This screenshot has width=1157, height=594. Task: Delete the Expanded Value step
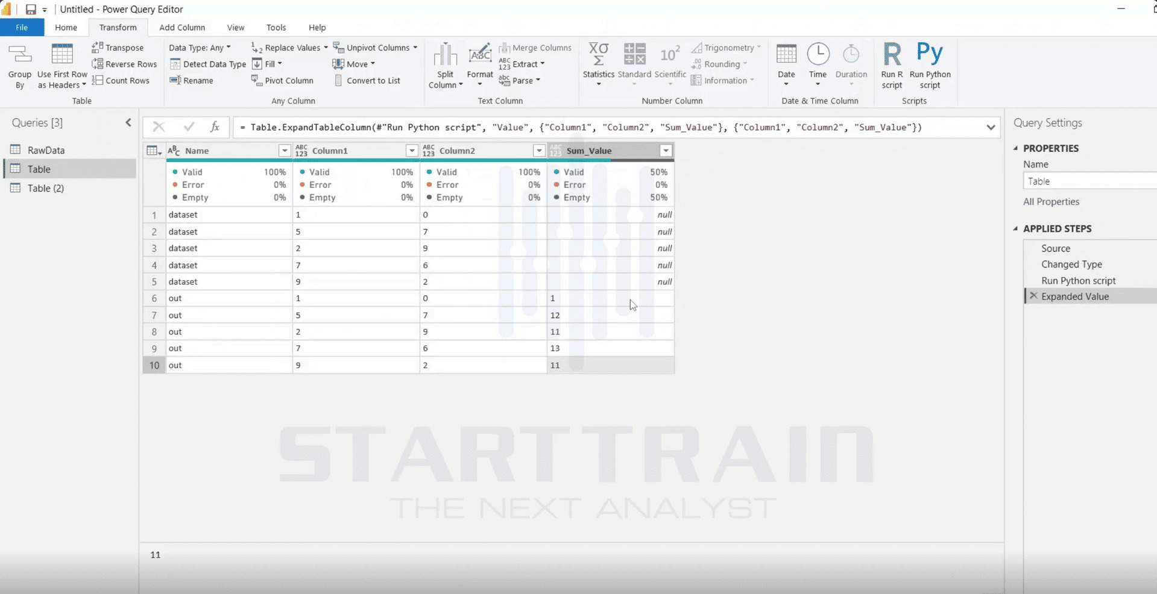point(1033,296)
